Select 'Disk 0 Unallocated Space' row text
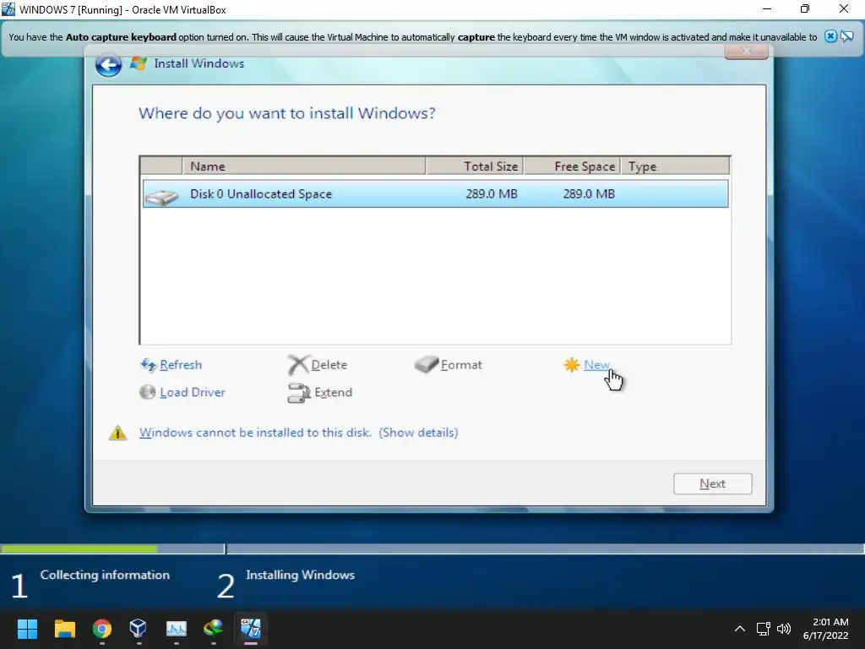The image size is (865, 649). 261,194
